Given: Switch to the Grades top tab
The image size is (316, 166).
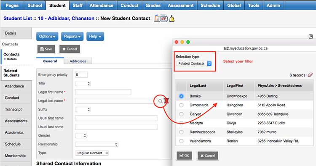Looking at the screenshot, I should 153,5.
